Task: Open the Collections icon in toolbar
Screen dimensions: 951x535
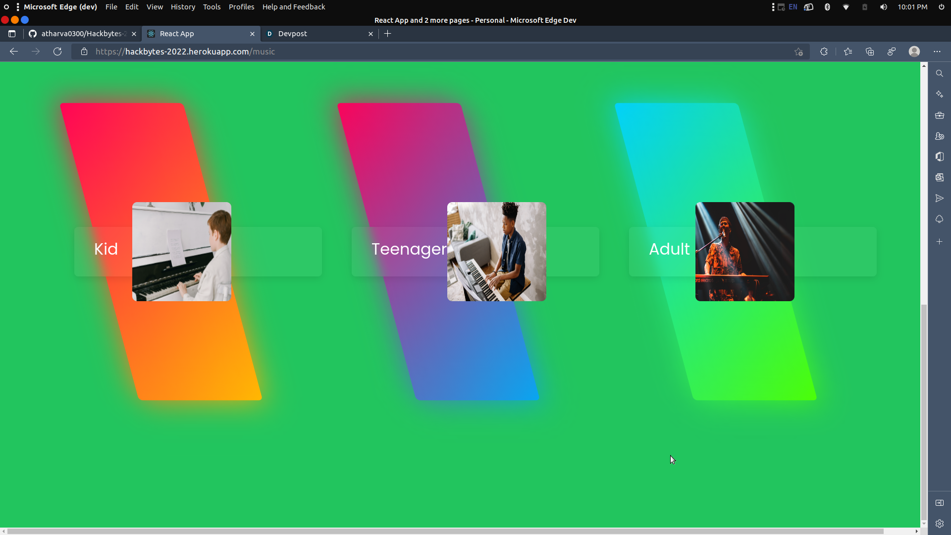Action: click(x=870, y=52)
